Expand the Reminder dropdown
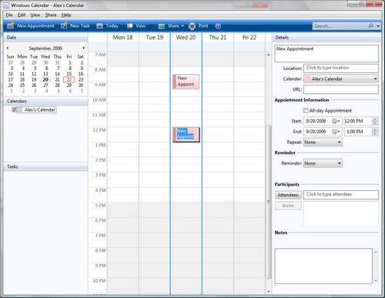385x298 pixels. [323, 163]
